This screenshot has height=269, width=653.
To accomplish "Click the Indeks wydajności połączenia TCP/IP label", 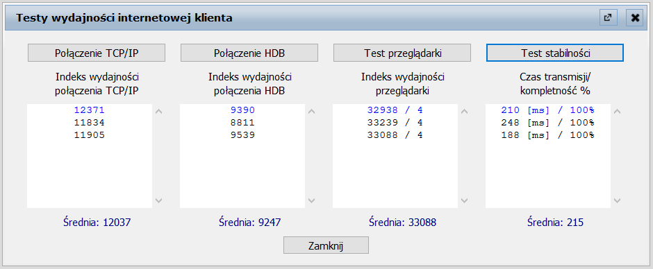I will 97,84.
